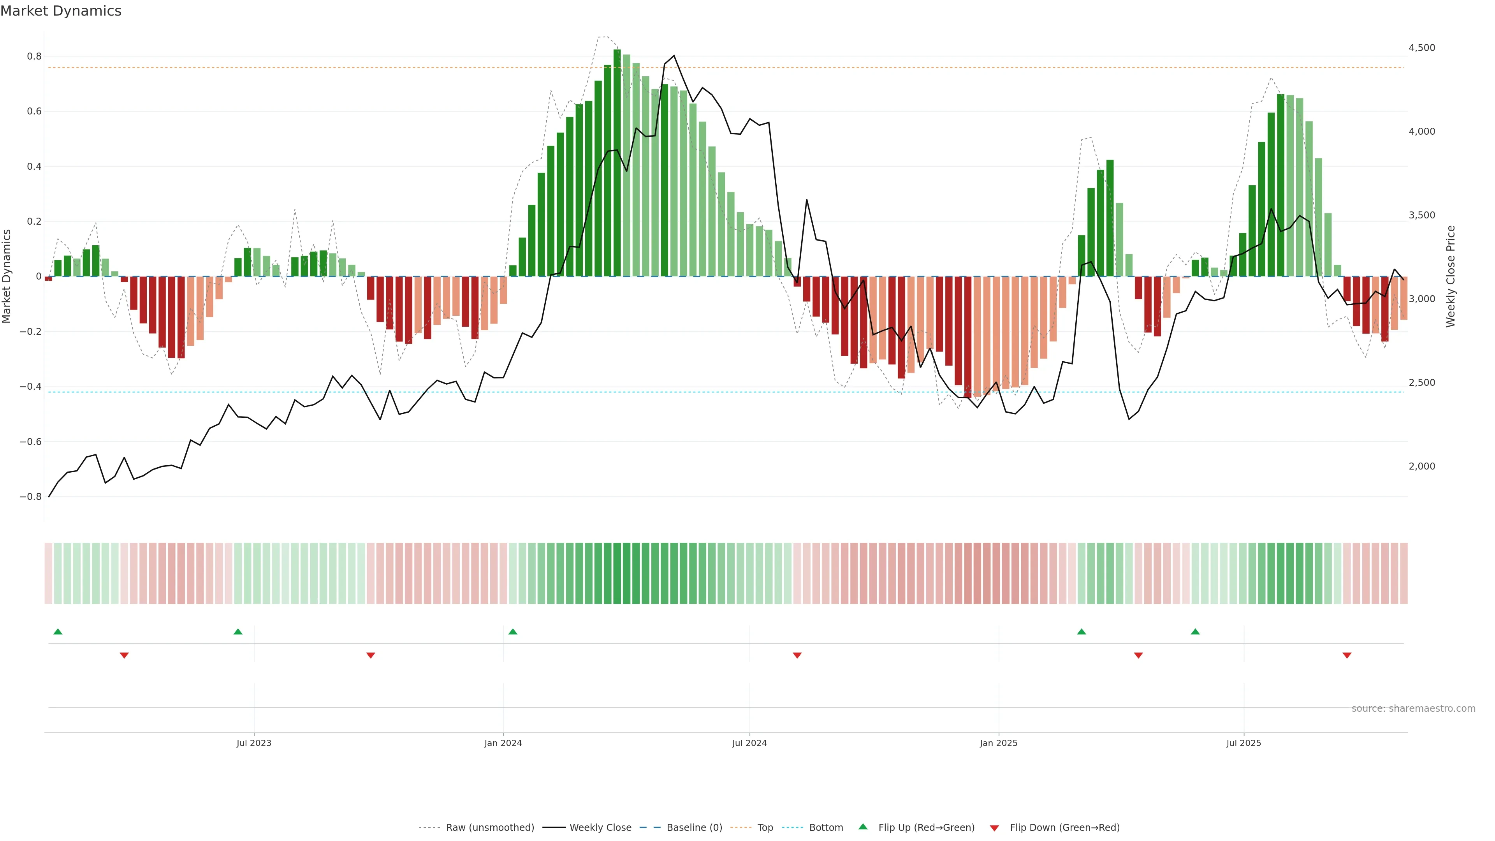Viewport: 1495px width, 841px height.
Task: Toggle the Weekly Close legend entry
Action: (x=600, y=828)
